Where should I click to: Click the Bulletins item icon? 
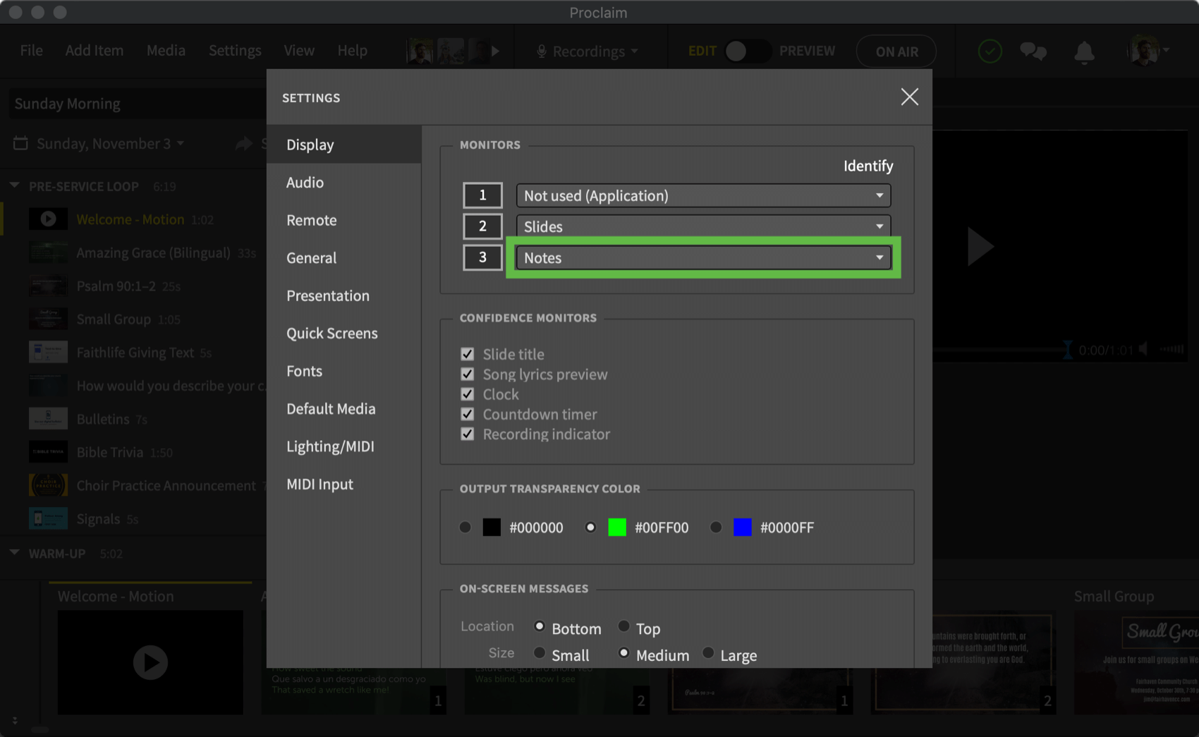48,419
